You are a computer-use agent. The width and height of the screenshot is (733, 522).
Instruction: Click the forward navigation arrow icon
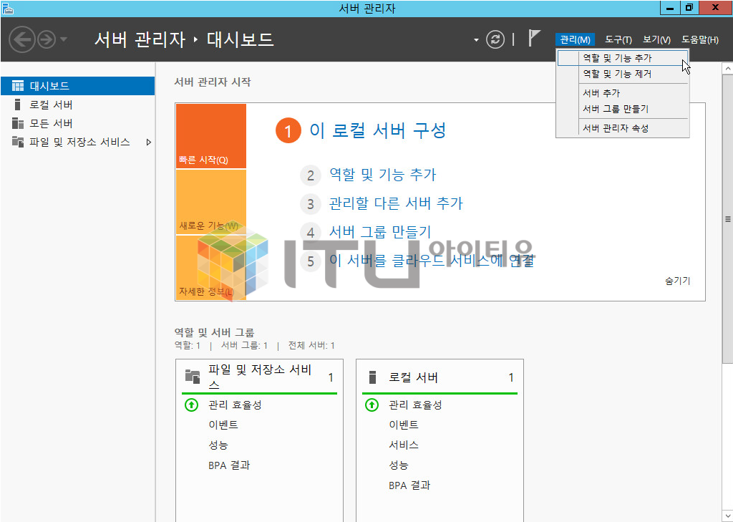tap(47, 39)
